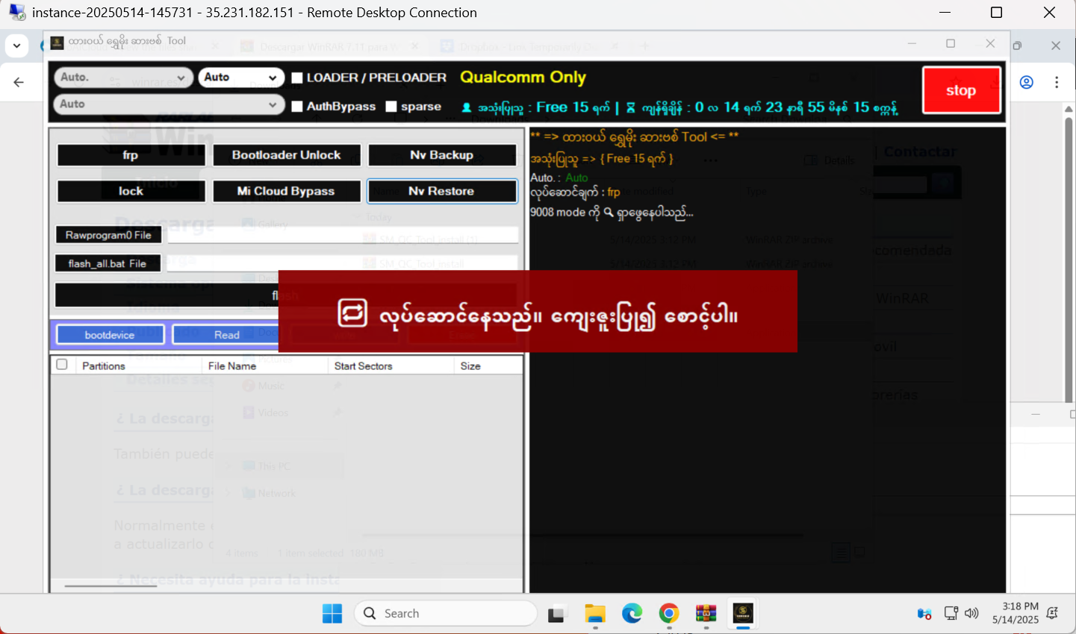Open WinRAR from the taskbar
1076x634 pixels.
pos(706,613)
